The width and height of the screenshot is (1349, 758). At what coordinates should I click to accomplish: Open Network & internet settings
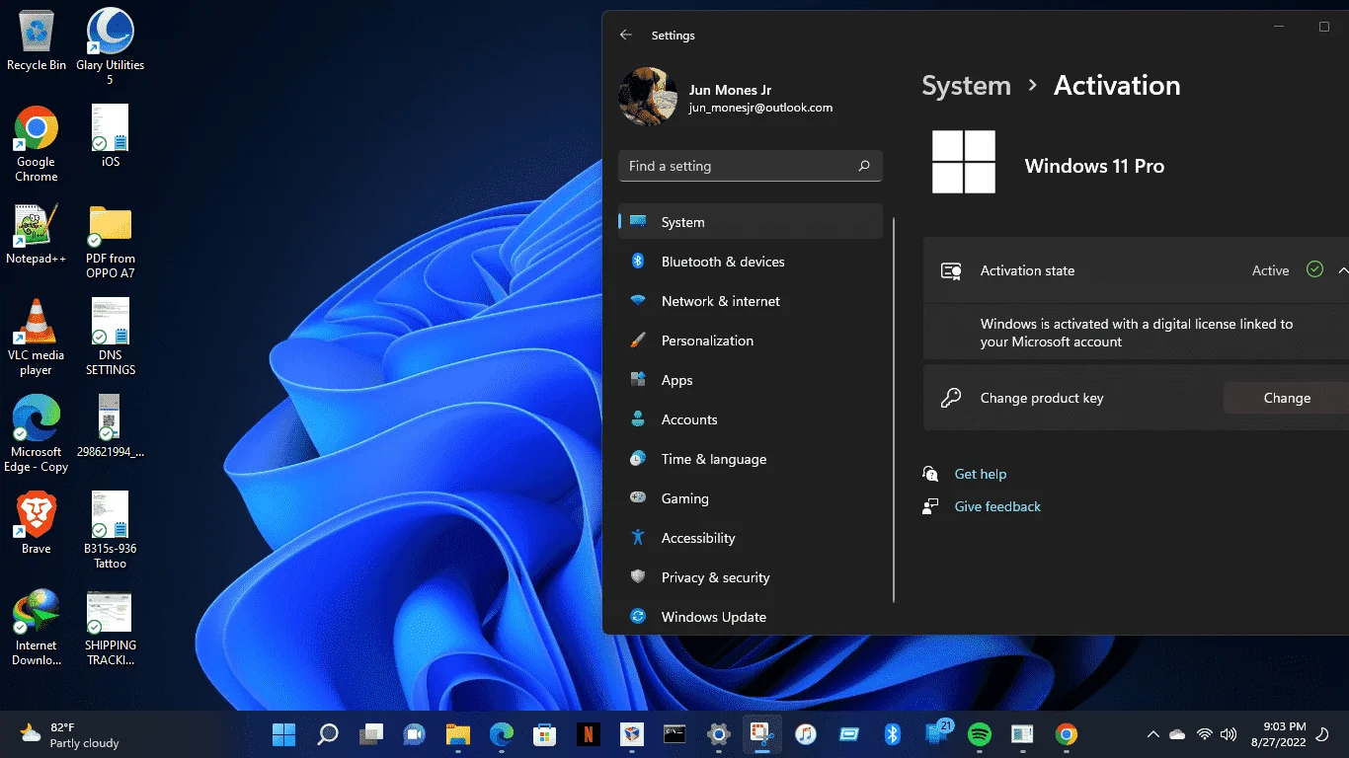pyautogui.click(x=751, y=301)
